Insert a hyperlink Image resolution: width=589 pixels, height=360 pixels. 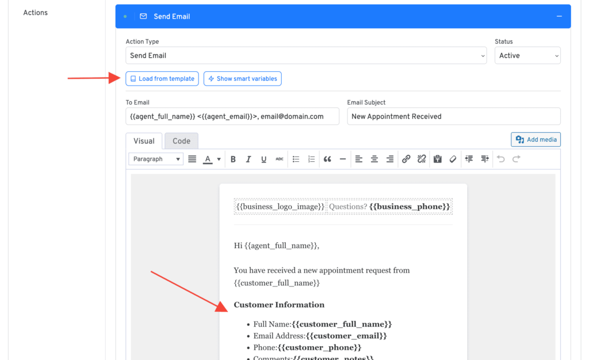point(406,159)
